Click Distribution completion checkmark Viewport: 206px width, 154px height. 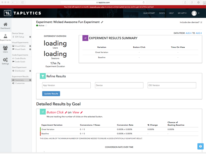(30, 71)
